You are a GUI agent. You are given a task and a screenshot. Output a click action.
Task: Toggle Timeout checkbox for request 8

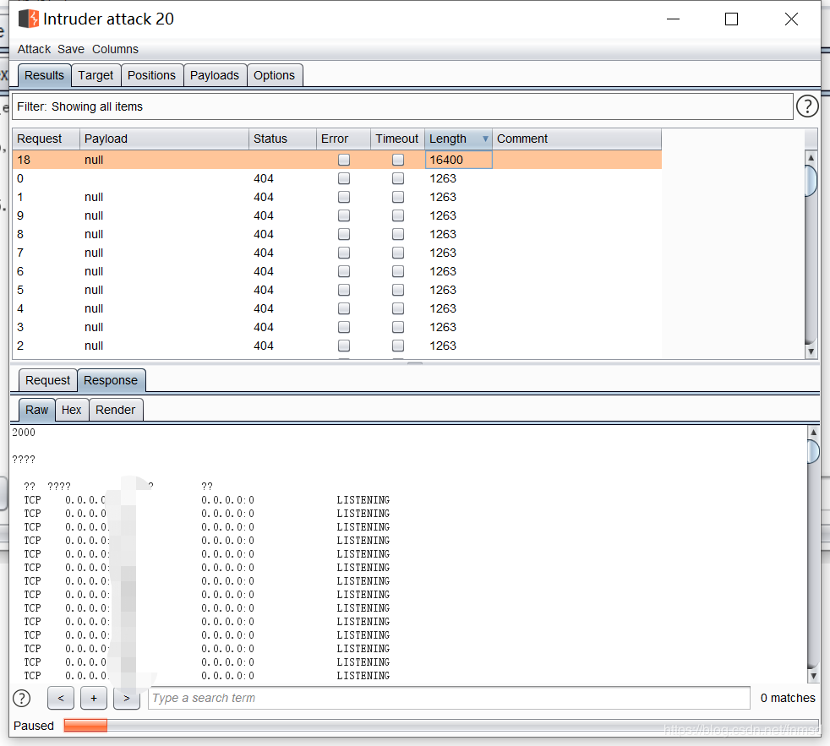pos(398,234)
